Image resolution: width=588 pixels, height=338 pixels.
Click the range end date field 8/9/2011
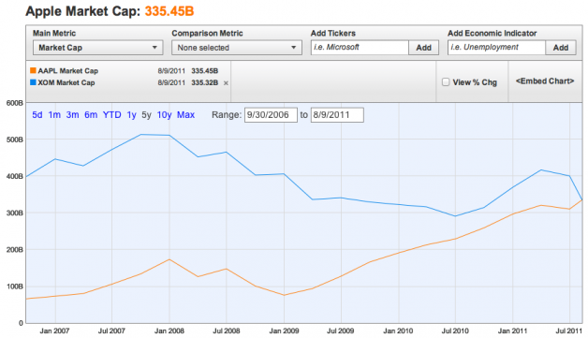coord(337,115)
